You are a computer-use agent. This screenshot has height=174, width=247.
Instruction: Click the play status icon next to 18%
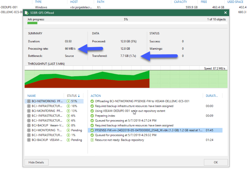pos(68,106)
